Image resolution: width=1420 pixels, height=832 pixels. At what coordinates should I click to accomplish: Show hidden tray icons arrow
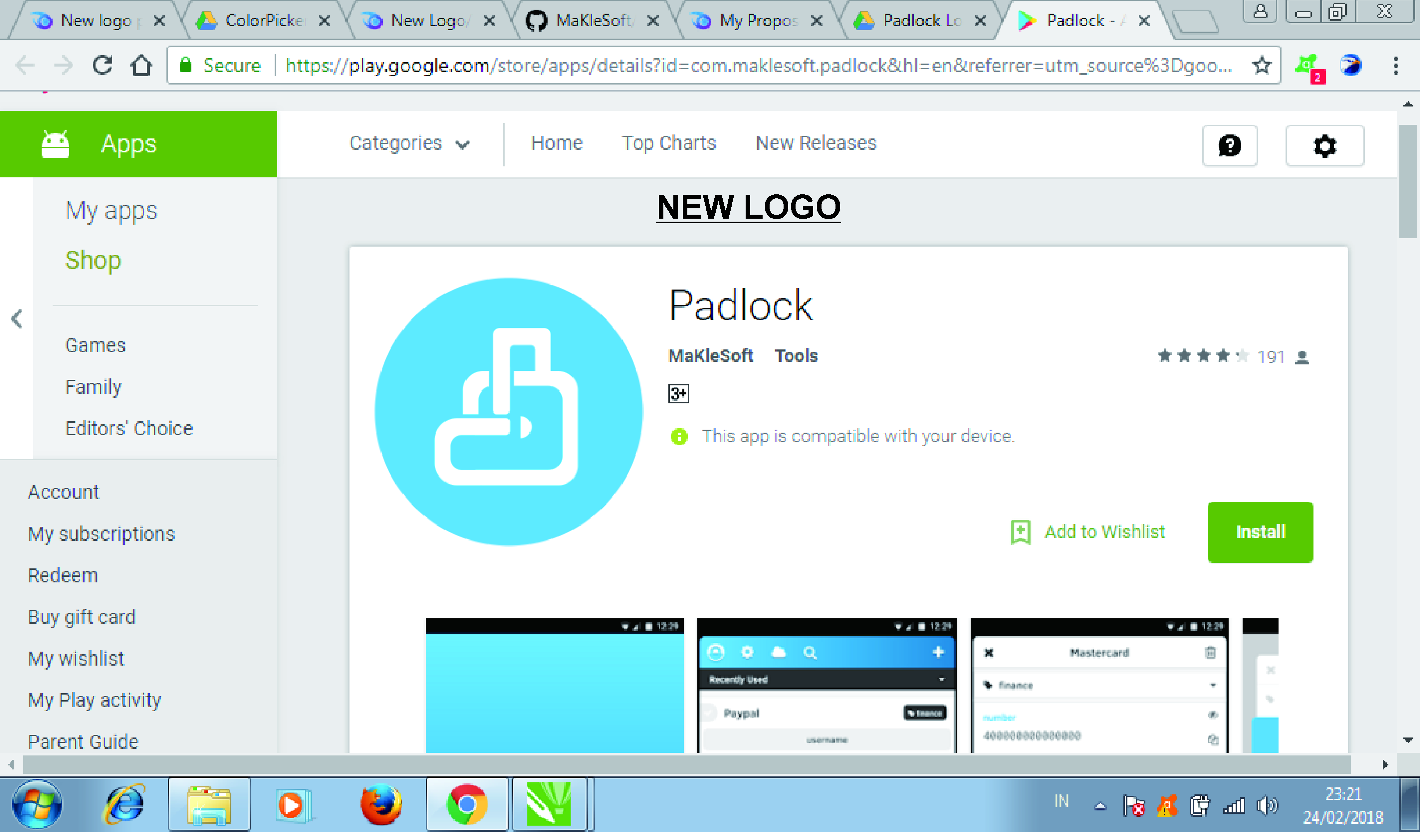pyautogui.click(x=1100, y=806)
